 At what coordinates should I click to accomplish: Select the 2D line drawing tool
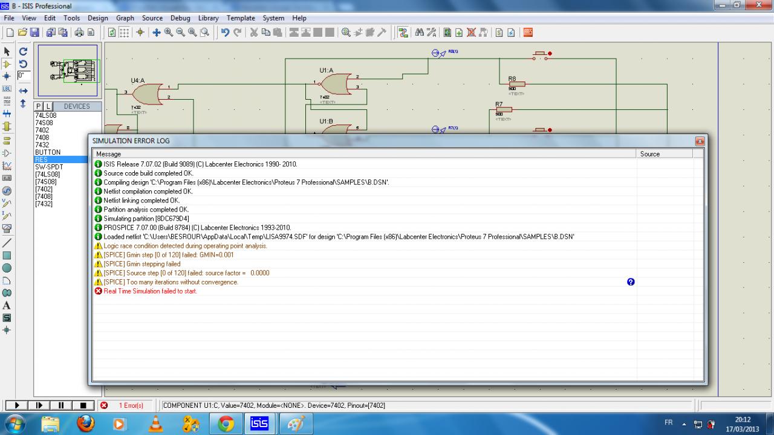point(7,242)
